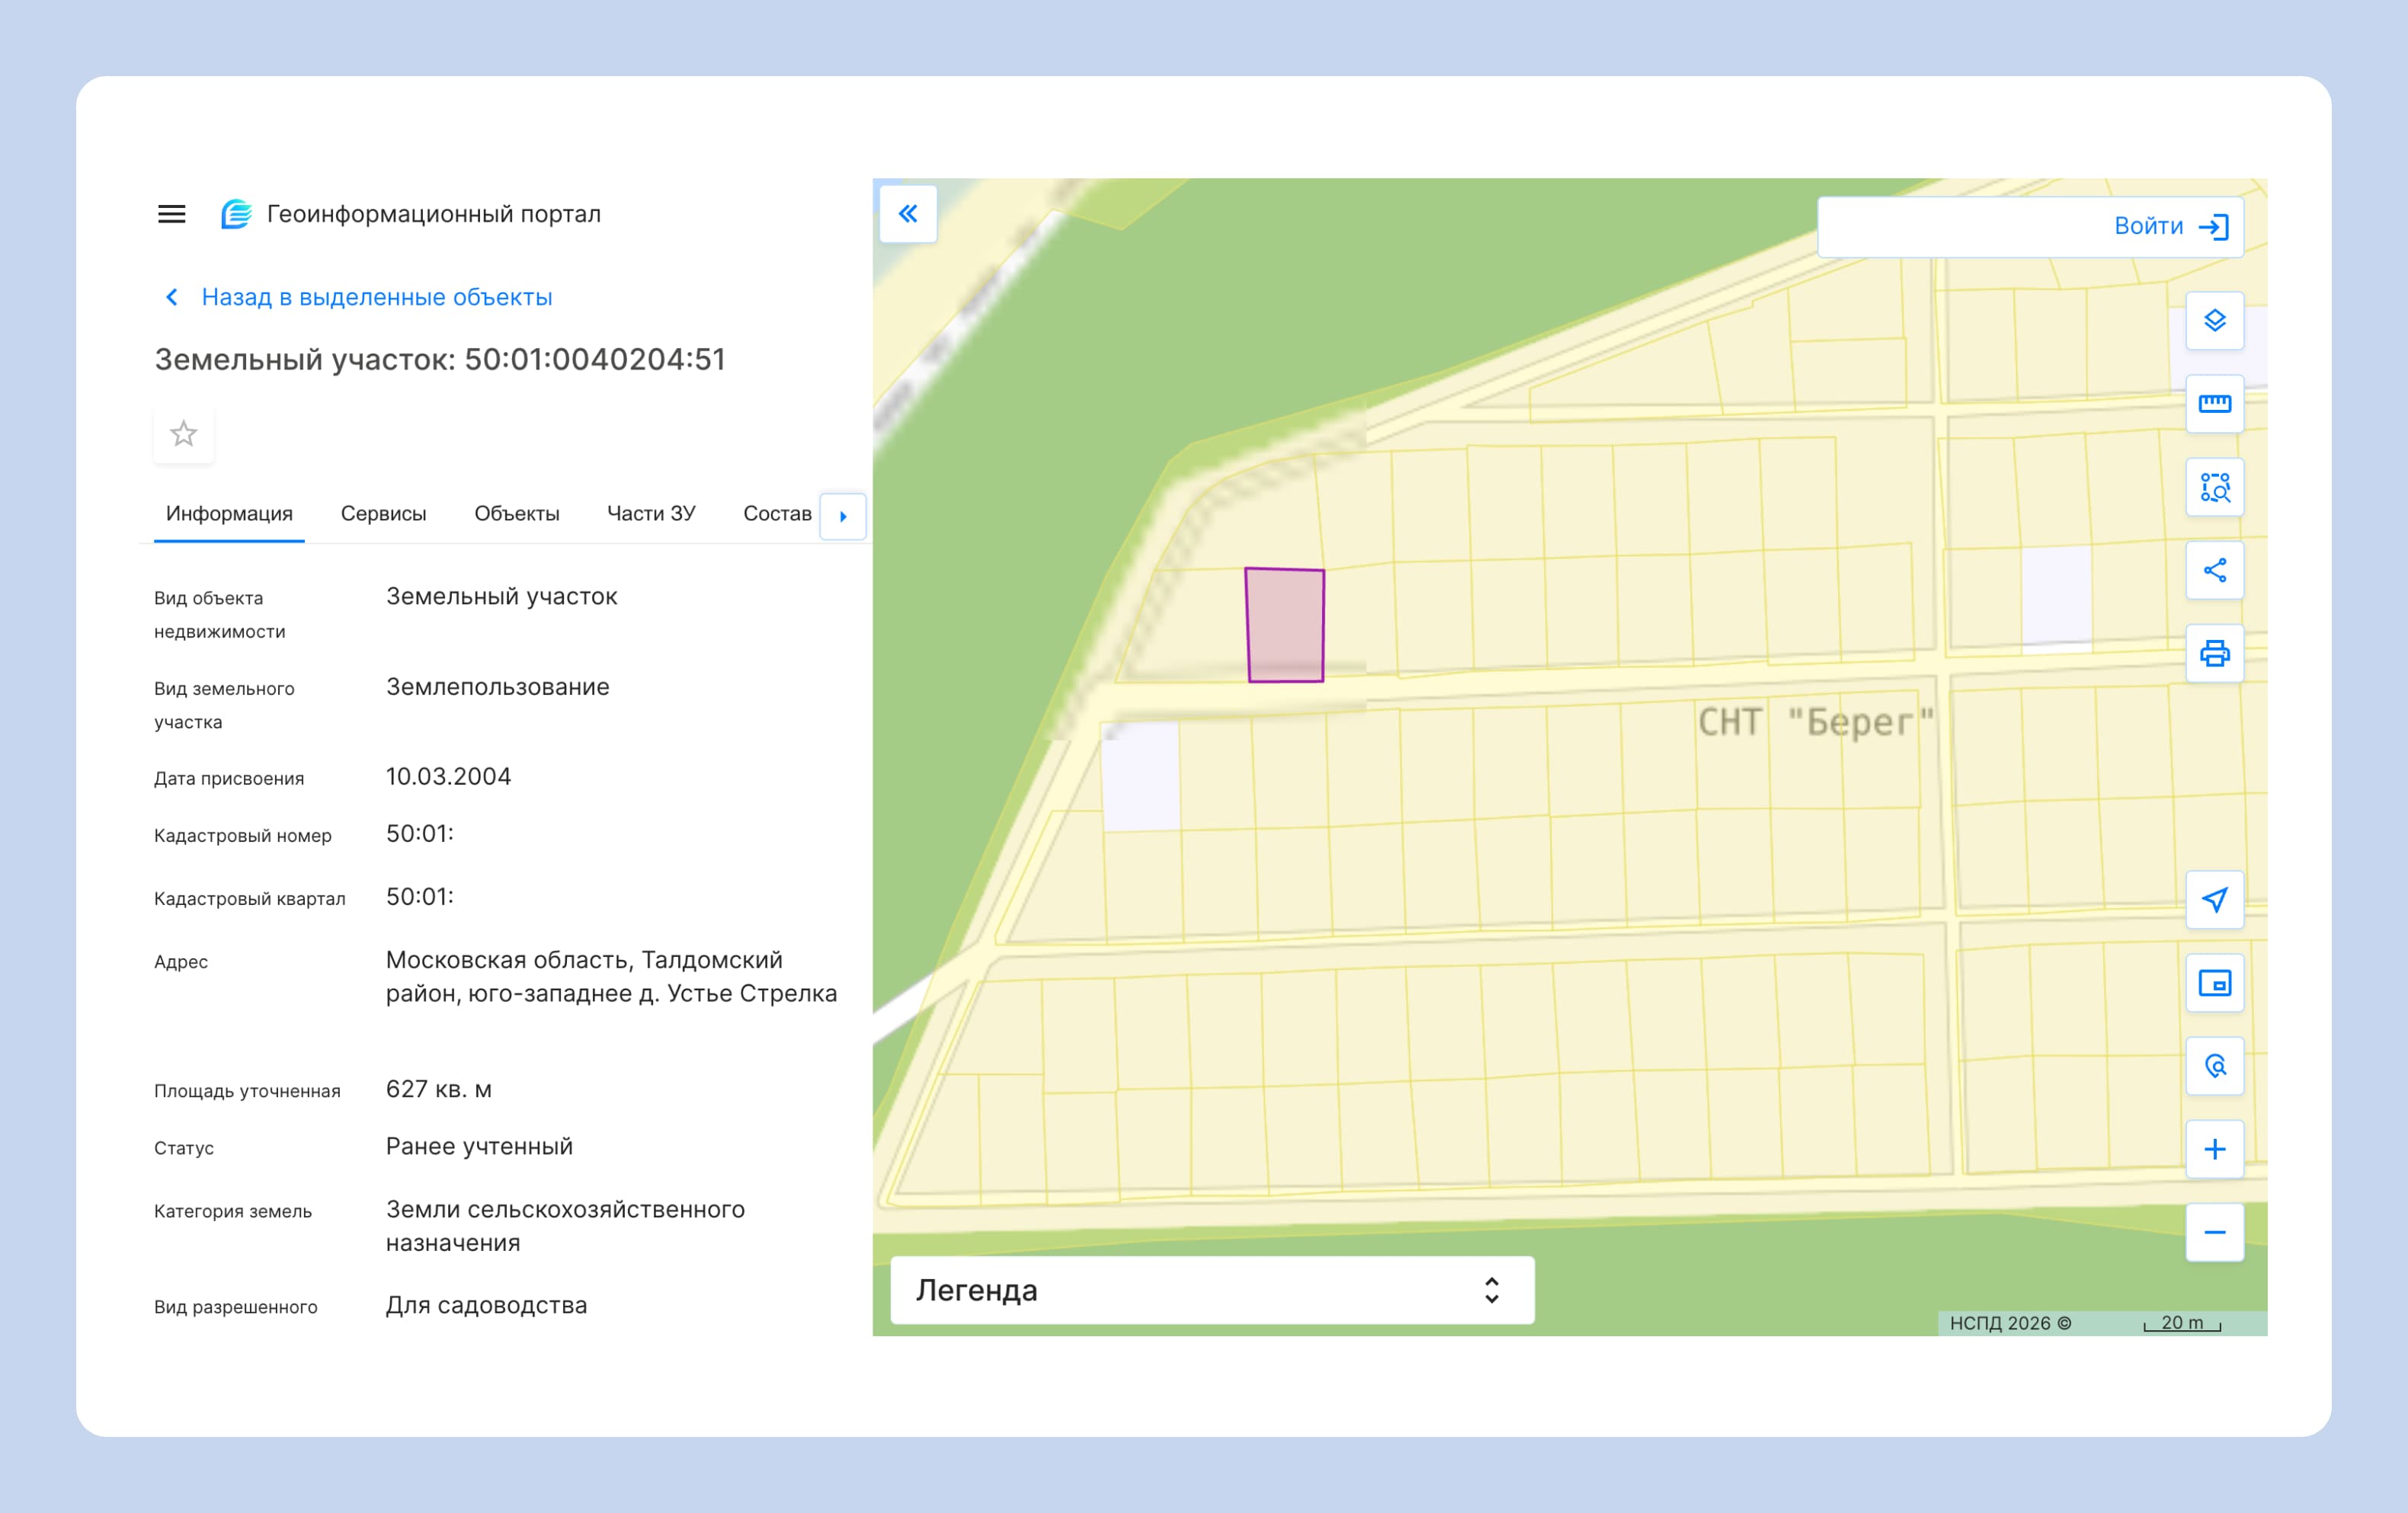This screenshot has width=2408, height=1513.
Task: Add parcel to favorites with star
Action: [184, 434]
